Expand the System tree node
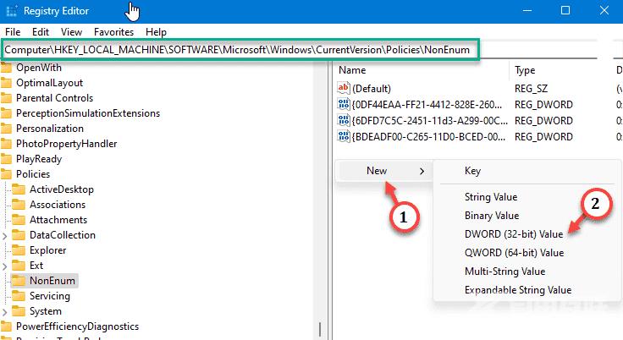 tap(5, 312)
